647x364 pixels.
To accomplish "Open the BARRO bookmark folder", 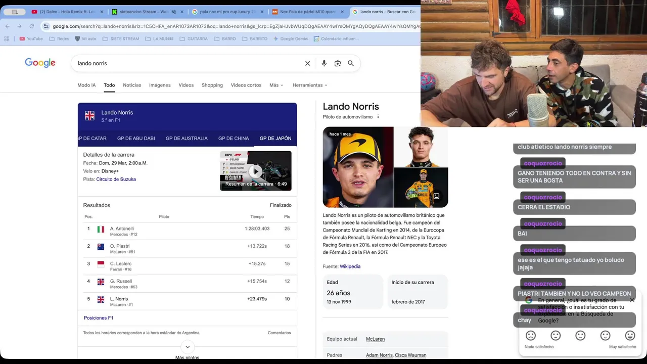I will [224, 38].
